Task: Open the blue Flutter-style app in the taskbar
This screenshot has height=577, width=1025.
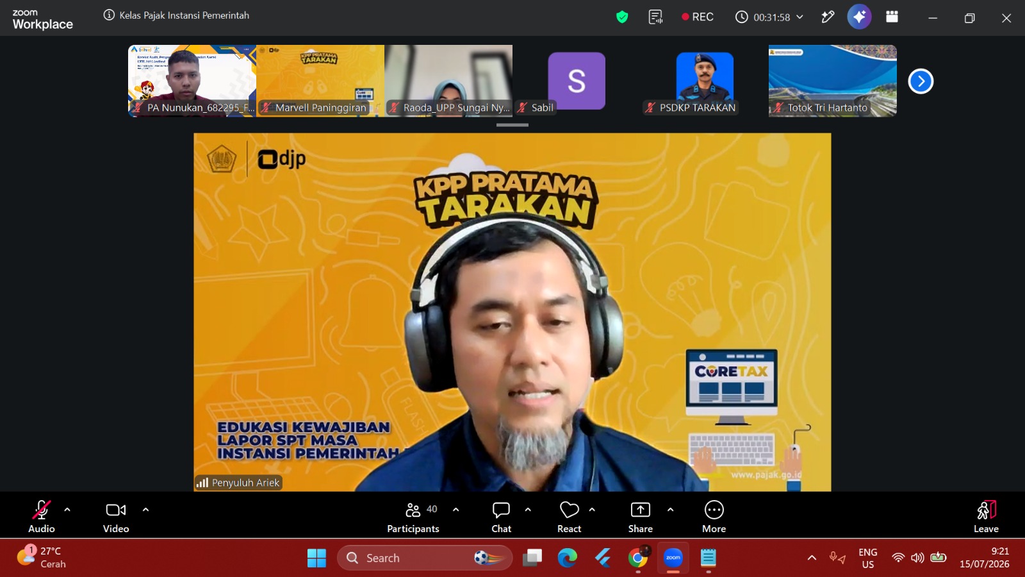Action: click(x=603, y=558)
